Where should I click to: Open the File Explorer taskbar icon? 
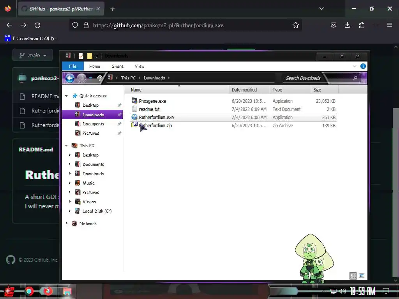[x=67, y=291]
